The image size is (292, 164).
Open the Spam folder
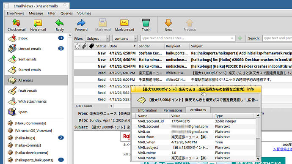tap(36, 112)
